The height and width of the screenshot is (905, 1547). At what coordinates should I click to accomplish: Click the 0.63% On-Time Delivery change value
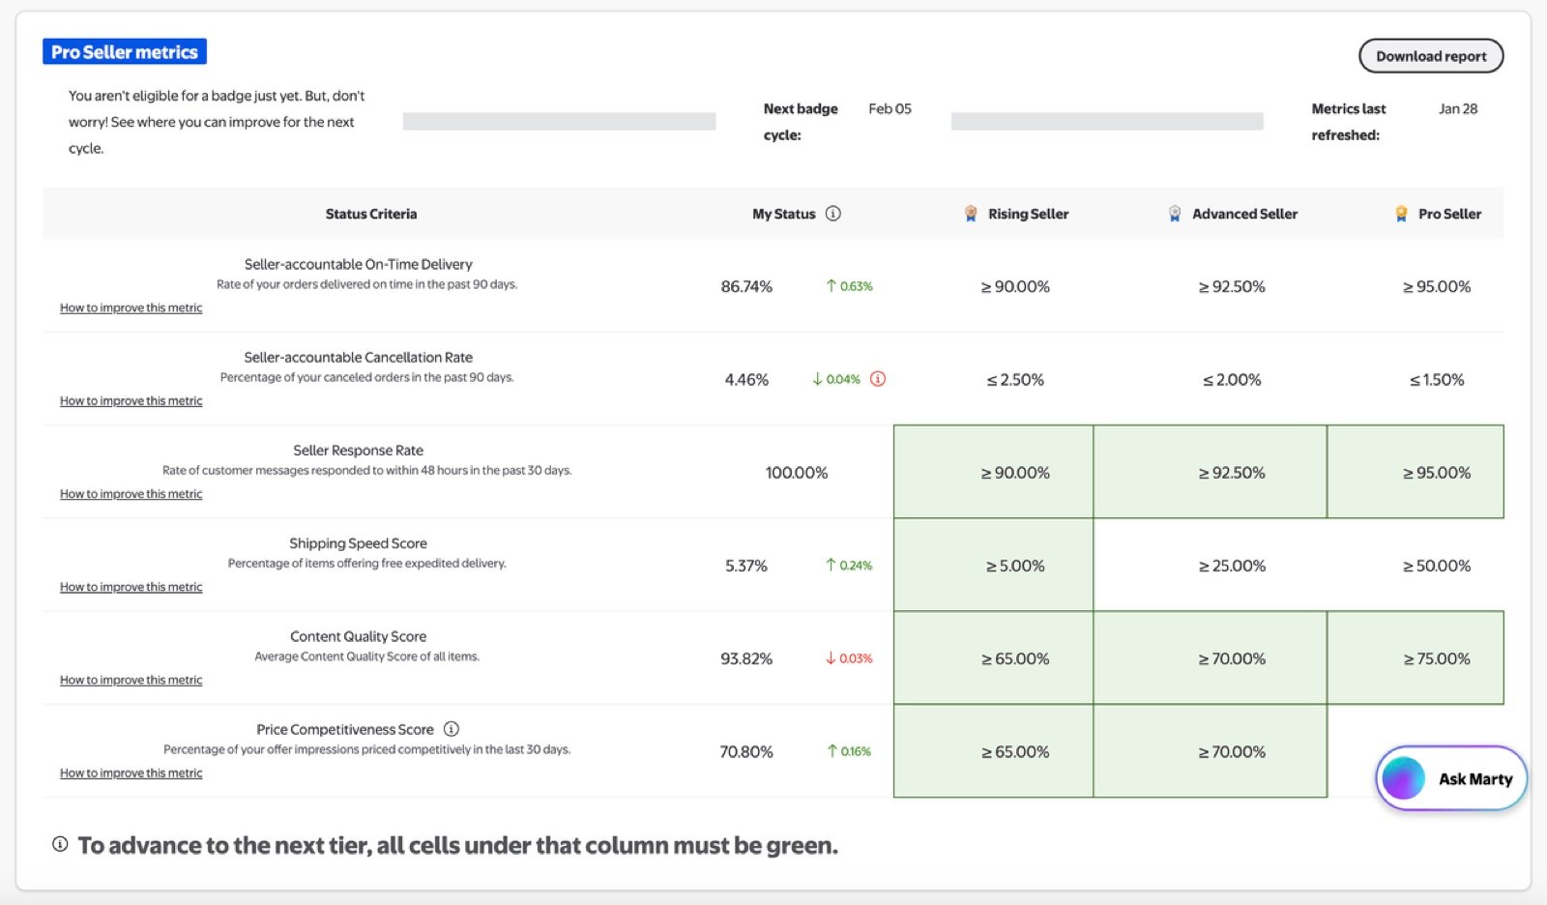[x=857, y=286]
